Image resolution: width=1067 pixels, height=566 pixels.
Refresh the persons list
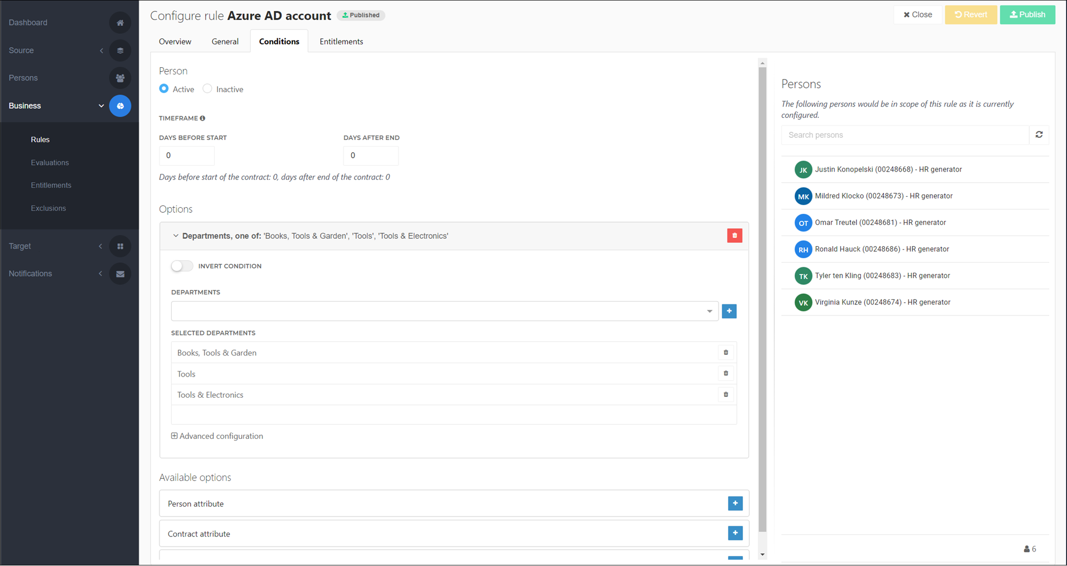[1039, 135]
